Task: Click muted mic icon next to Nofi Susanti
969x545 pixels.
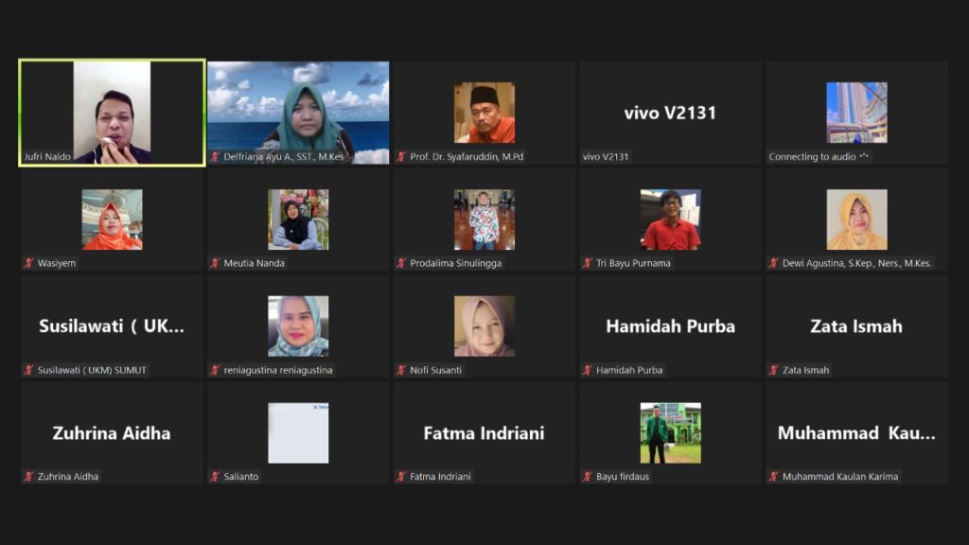Action: 402,370
